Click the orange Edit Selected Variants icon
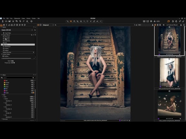Image resolution: width=186 pixels, height=139 pixels. pyautogui.click(x=169, y=21)
